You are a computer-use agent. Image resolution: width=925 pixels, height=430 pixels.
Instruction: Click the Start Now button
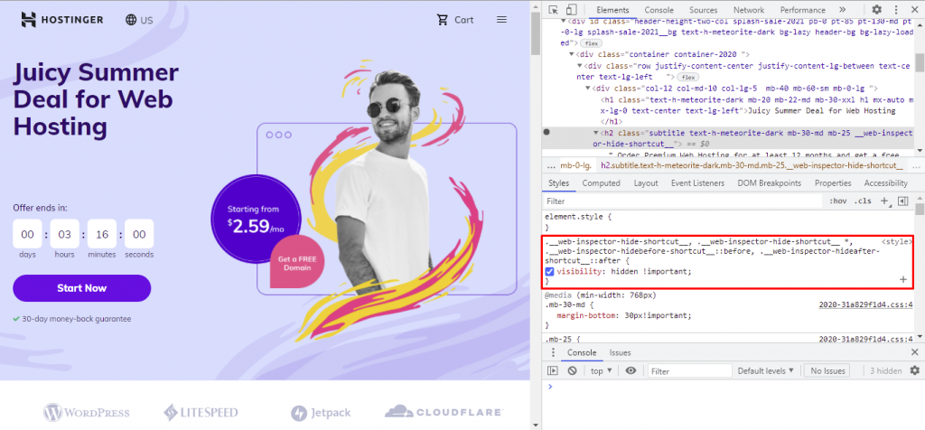tap(82, 288)
